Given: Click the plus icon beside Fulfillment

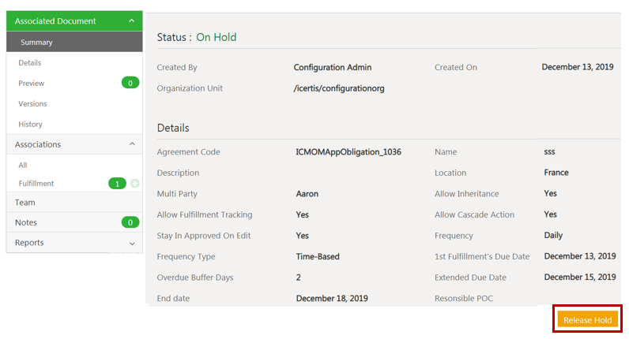Looking at the screenshot, I should coord(135,184).
